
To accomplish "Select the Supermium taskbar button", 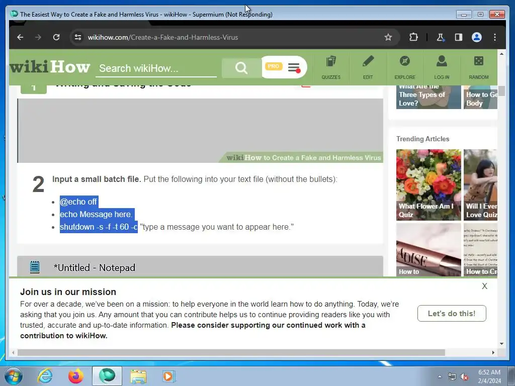I will pos(107,376).
